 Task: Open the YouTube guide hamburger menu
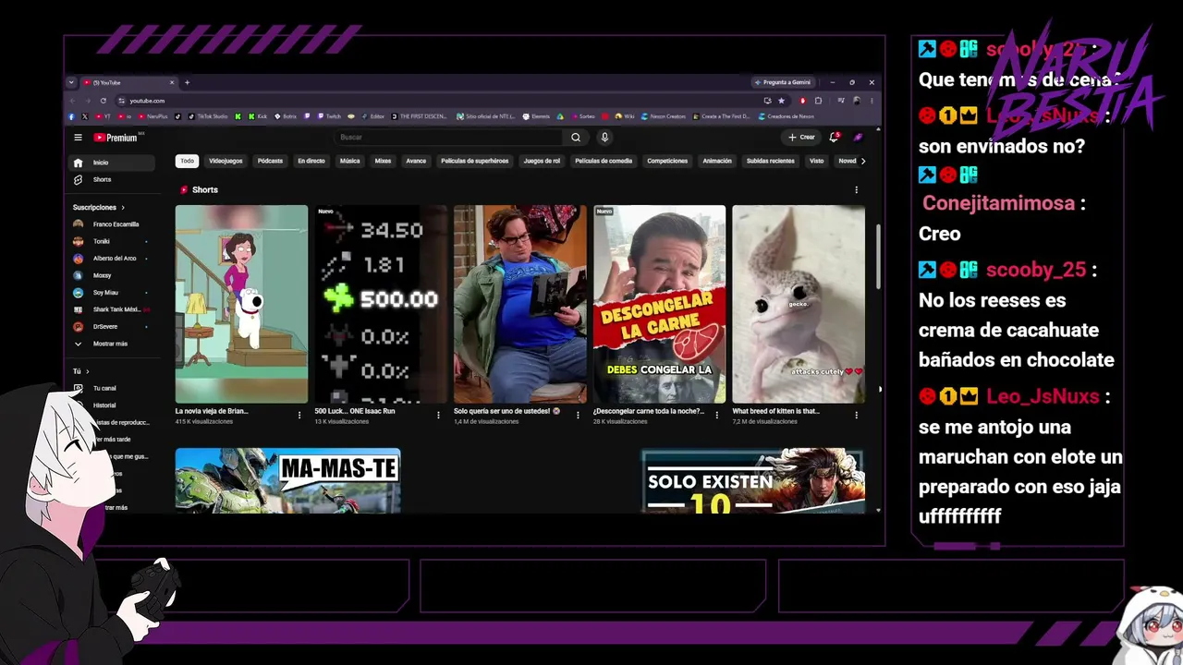[78, 138]
